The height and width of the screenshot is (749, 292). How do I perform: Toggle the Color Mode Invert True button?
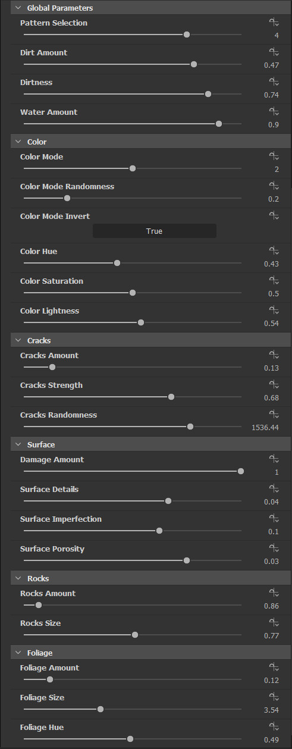coord(154,231)
